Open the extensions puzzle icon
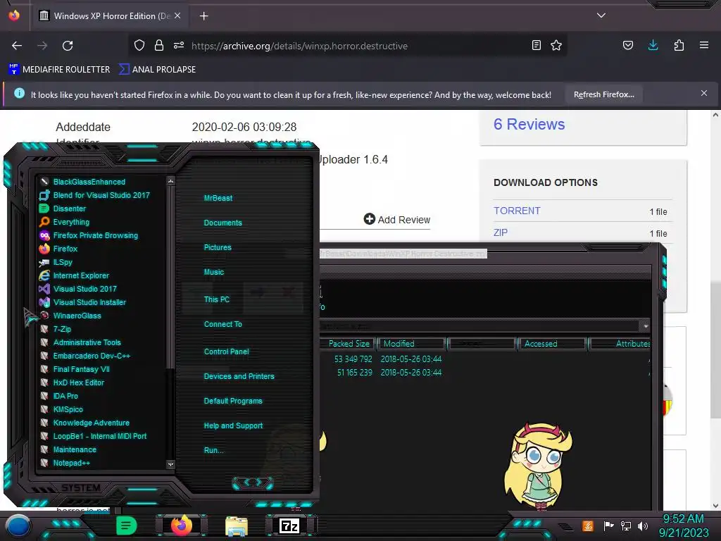 click(x=679, y=45)
